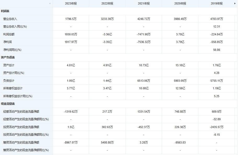Click the 营业总收入 row label

point(10,19)
